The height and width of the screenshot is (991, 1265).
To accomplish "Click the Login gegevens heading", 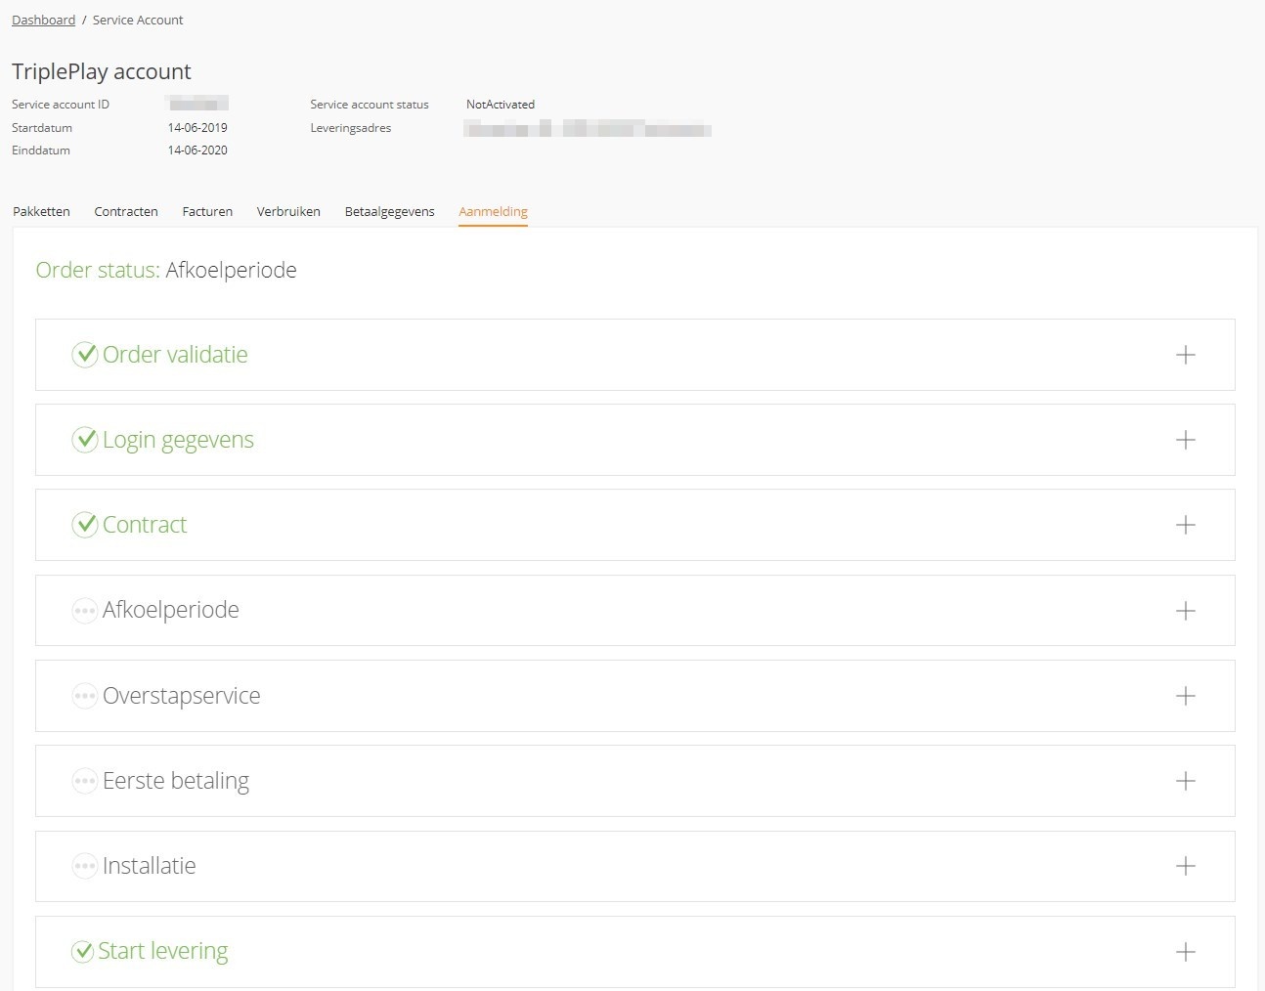I will (x=178, y=441).
